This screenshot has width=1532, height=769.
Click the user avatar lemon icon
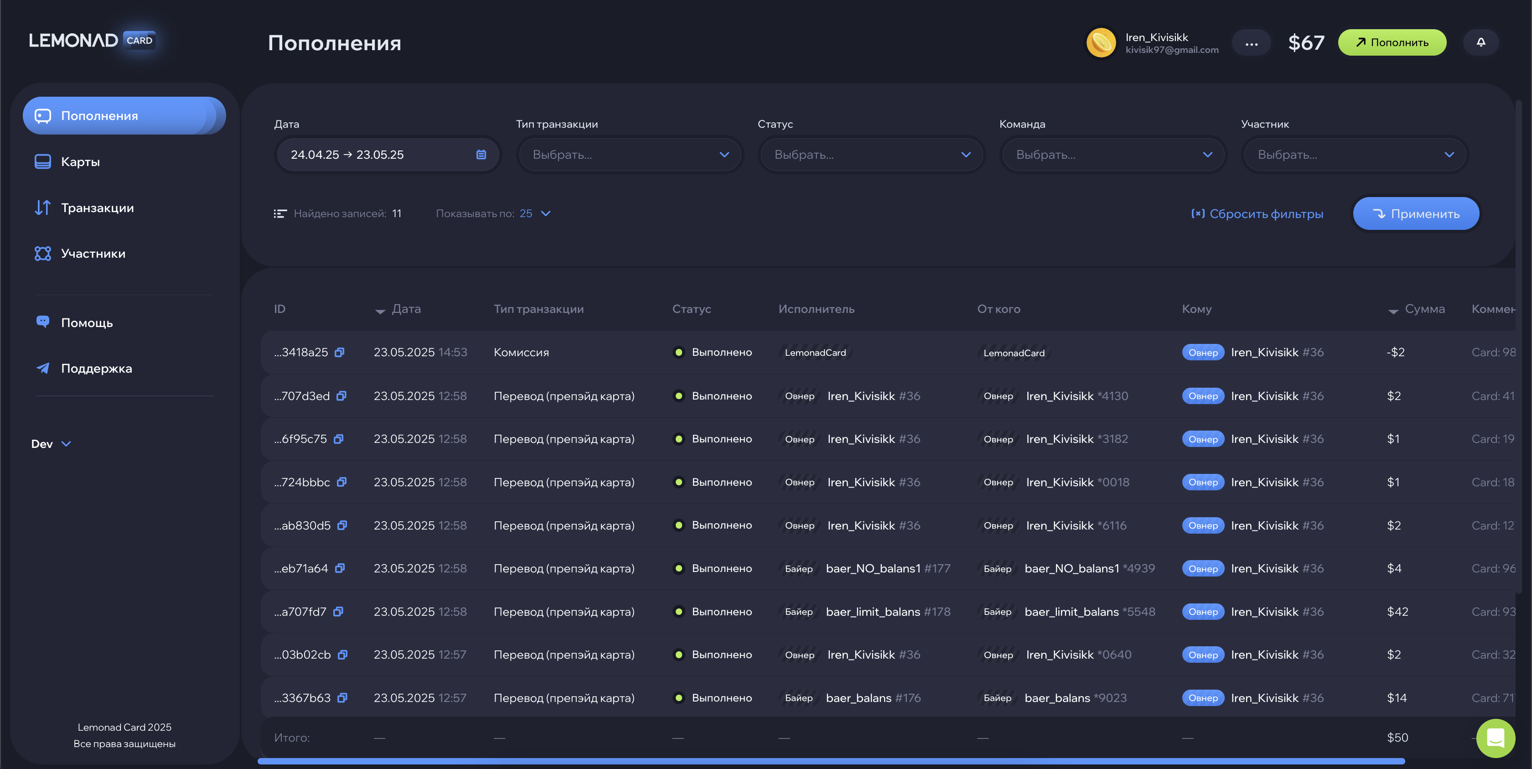[1101, 43]
